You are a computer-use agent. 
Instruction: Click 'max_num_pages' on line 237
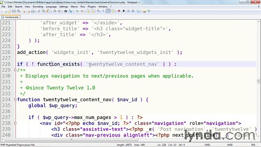click(93, 118)
